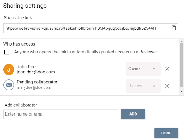Enable automatic Reviewer access checkbox
Viewport: 184px width, 140px height.
6,52
